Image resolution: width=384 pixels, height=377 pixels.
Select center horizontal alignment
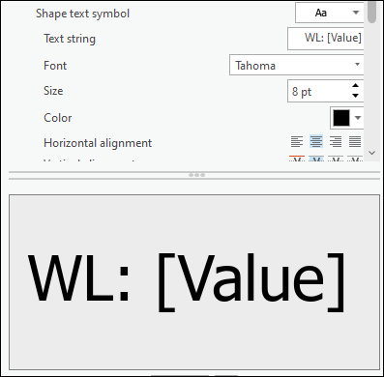pos(316,142)
